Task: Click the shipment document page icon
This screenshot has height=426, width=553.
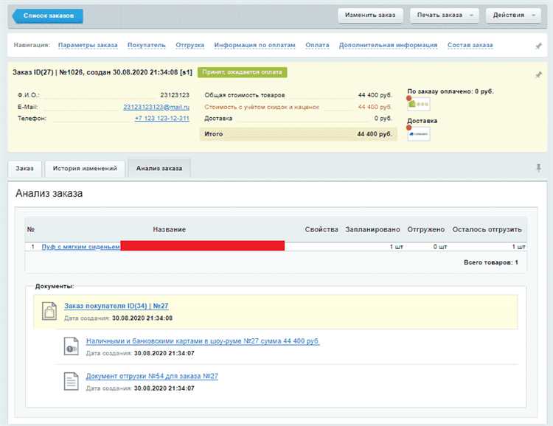Action: pos(72,382)
